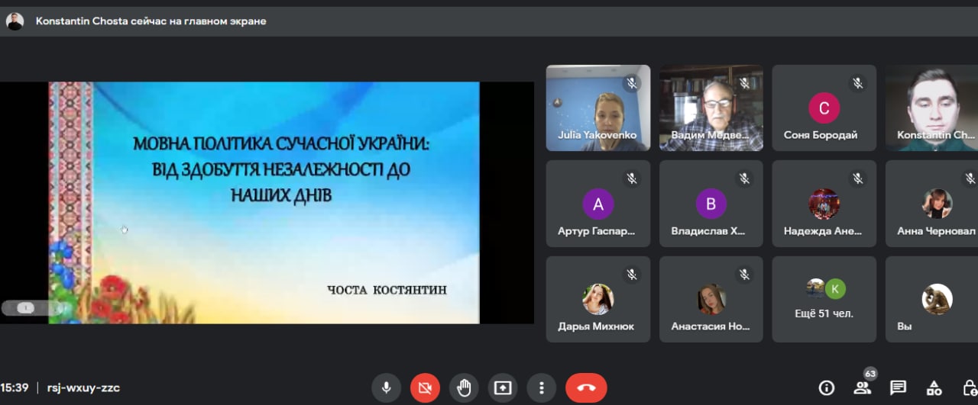This screenshot has height=405, width=978.
Task: Click Konstantin Chosta's avatar in top notification
Action: click(15, 21)
